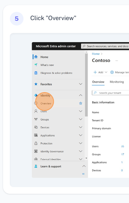This screenshot has height=203, width=129.
Task: Select Home in the sidebar
Action: pos(44,57)
